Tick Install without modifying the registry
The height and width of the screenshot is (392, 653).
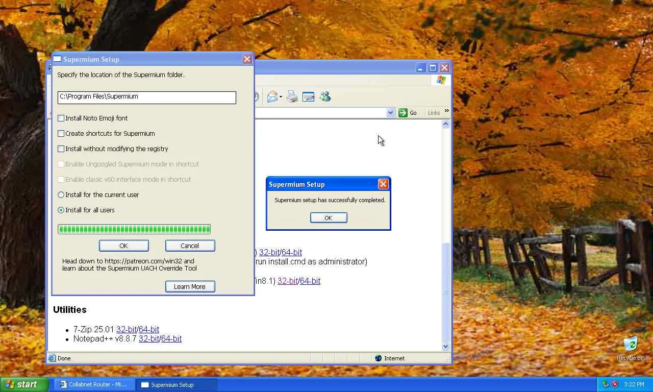[x=61, y=149]
